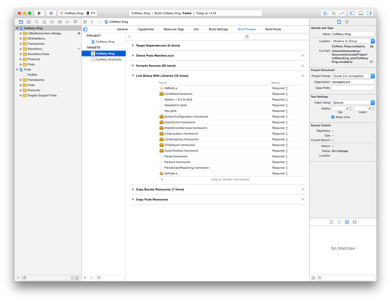This screenshot has height=302, width=391.
Task: Switch to the Capabilities tab
Action: coord(146,29)
